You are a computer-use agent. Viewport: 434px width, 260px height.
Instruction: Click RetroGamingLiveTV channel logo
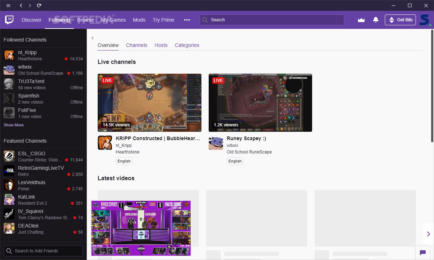coord(9,171)
